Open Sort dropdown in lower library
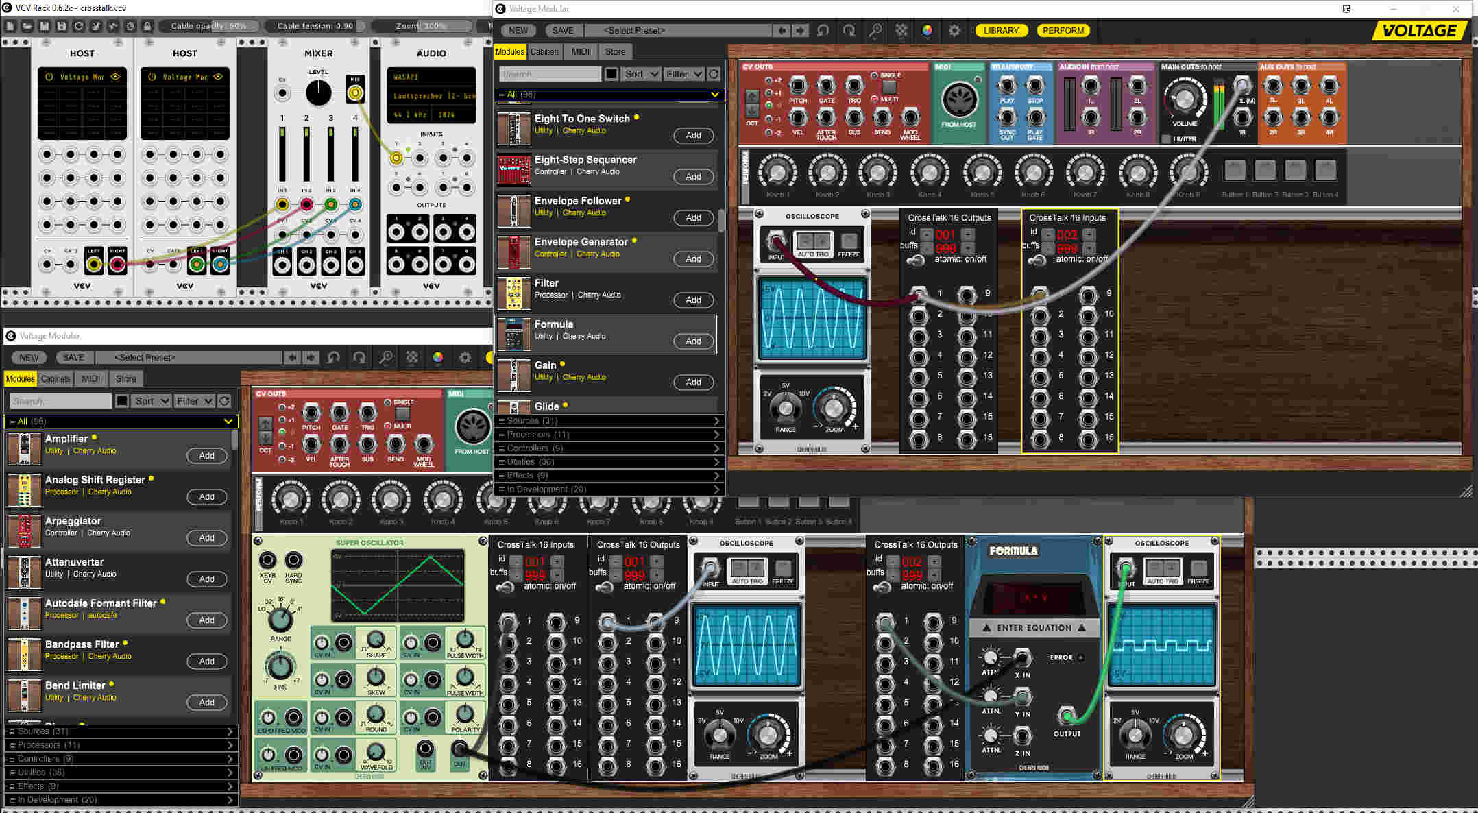This screenshot has height=813, width=1478. tap(152, 401)
